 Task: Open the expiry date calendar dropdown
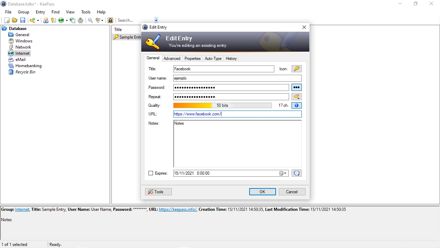(283, 173)
